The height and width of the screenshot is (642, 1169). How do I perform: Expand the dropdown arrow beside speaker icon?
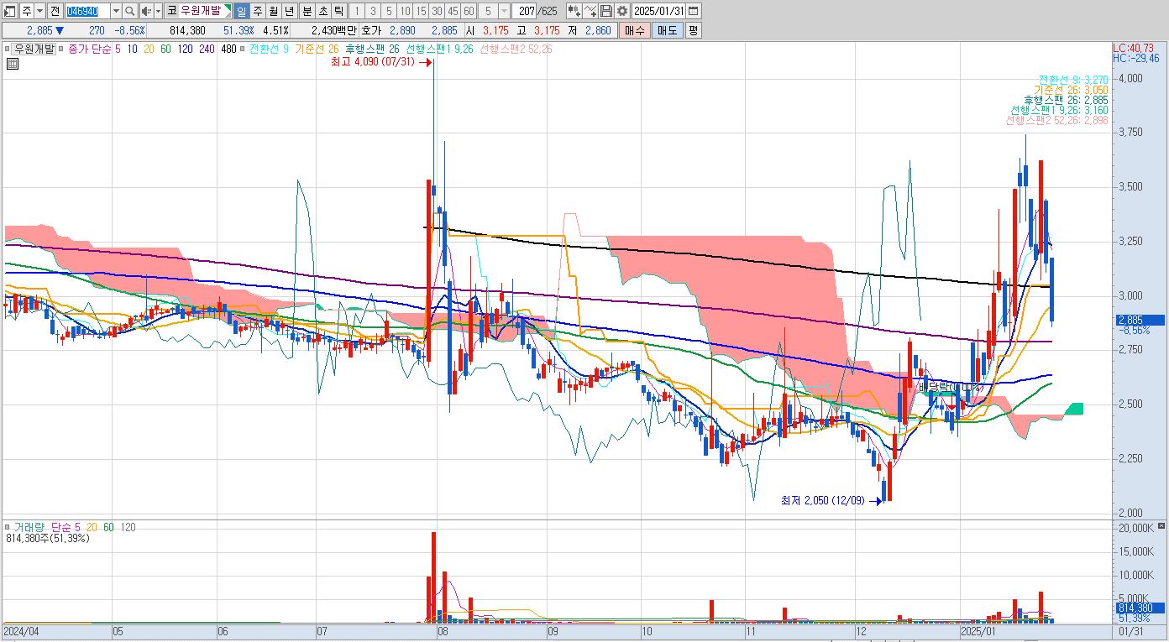158,11
